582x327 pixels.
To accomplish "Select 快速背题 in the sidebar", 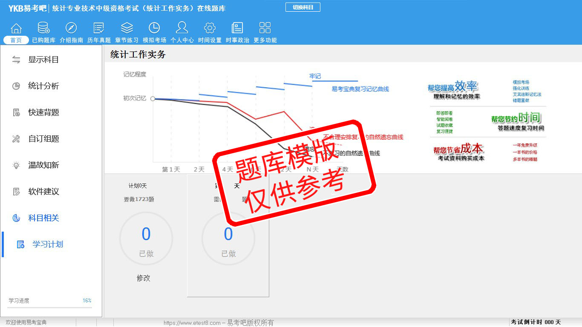I will coord(43,112).
